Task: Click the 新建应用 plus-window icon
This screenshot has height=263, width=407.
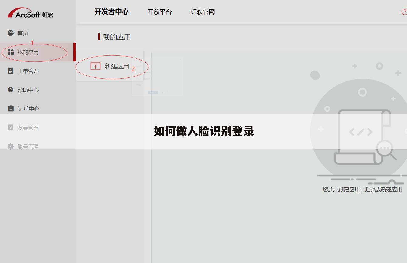Action: (x=96, y=66)
